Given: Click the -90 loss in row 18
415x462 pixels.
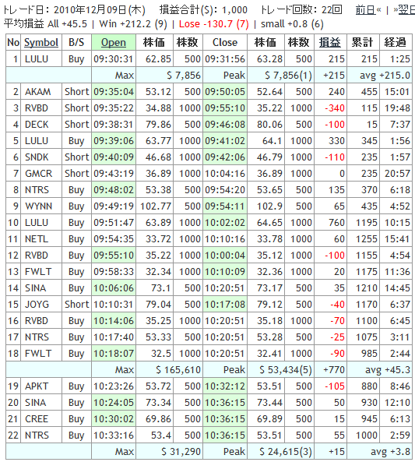Looking at the screenshot, I should 337,354.
